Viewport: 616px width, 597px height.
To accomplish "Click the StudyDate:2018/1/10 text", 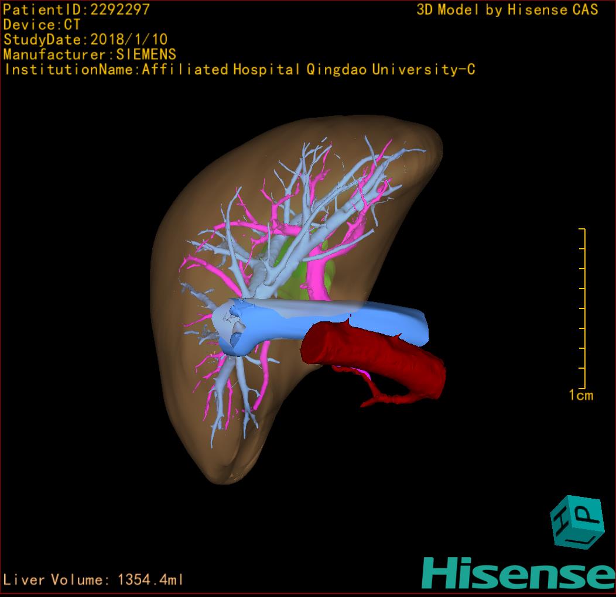I will pos(85,39).
